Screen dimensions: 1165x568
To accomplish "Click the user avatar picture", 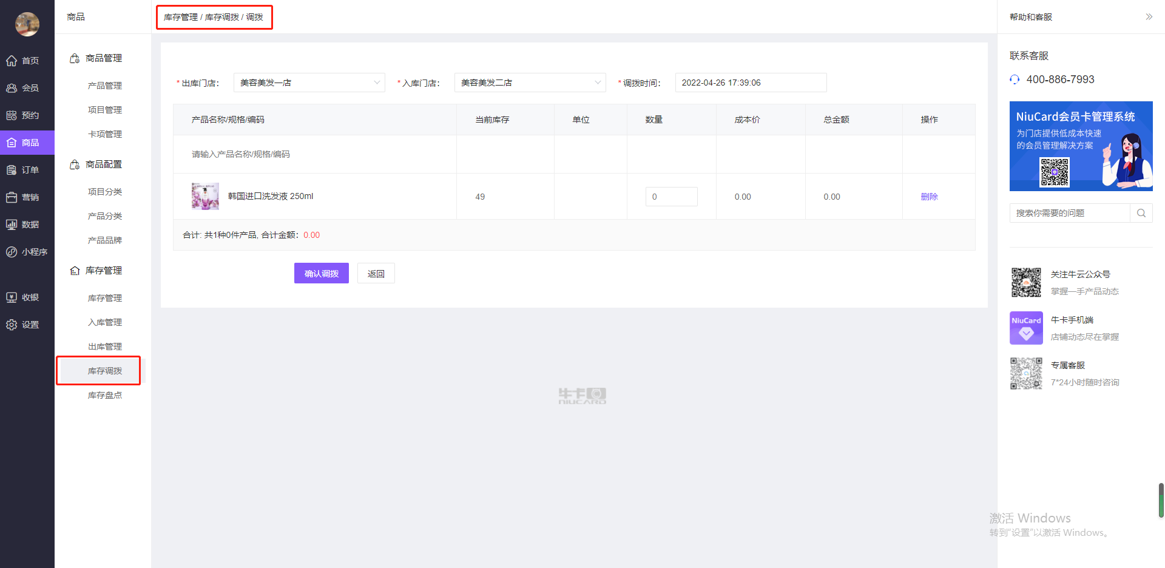I will (x=27, y=24).
